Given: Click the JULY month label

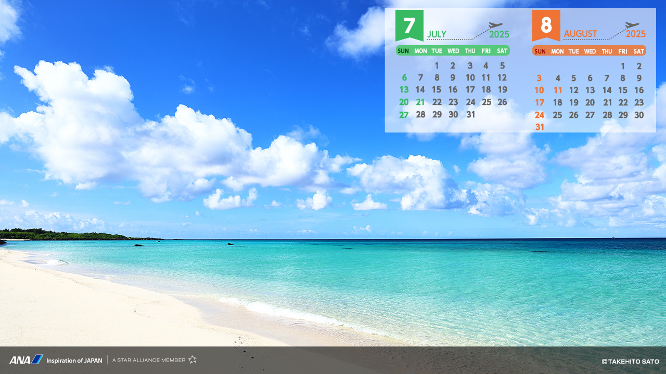Looking at the screenshot, I should tap(437, 34).
